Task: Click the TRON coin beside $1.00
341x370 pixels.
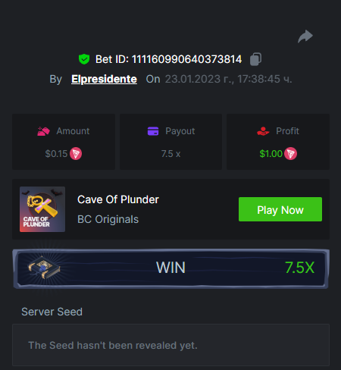Action: point(290,153)
